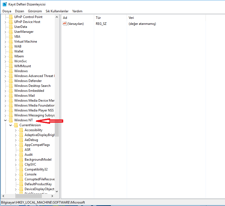225x206 pixels.
Task: Click the (değer atanmamış) data cell
Action: (x=142, y=24)
